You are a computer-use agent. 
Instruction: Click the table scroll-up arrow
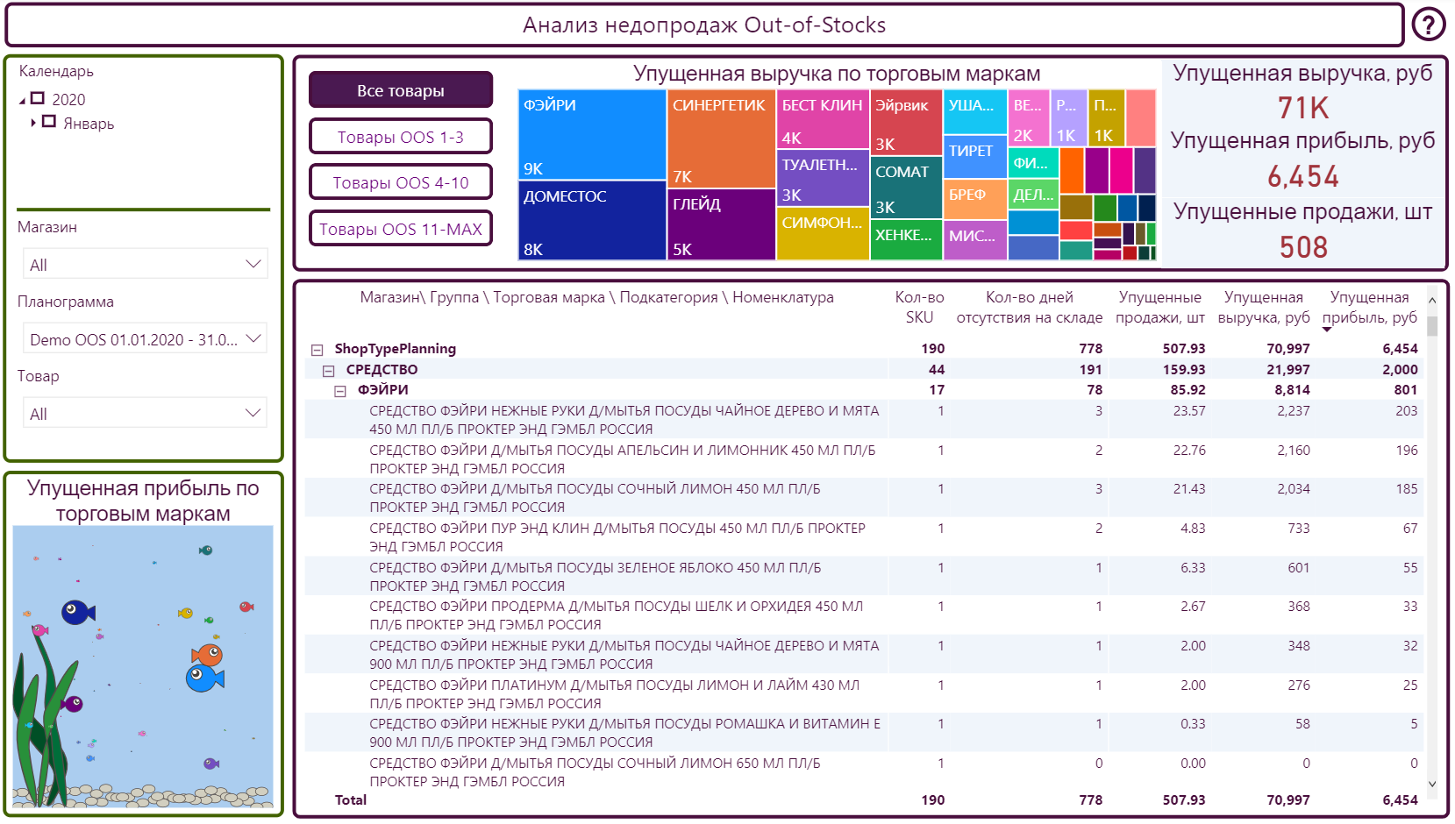pos(1432,301)
